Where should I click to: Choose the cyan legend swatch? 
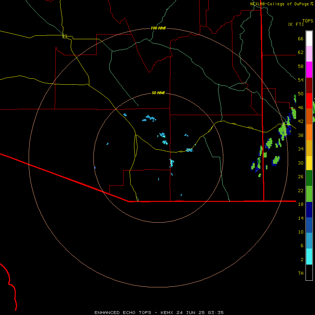tap(309, 257)
